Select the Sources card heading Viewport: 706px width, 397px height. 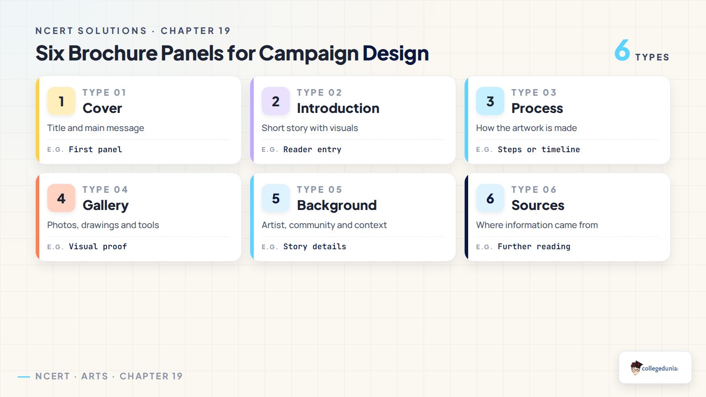click(538, 206)
